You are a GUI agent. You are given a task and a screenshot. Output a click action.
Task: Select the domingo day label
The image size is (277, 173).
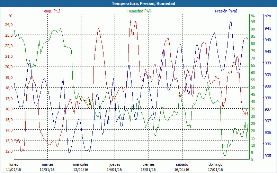tap(215, 164)
